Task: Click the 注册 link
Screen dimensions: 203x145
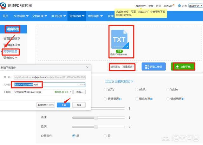Action: coord(159,6)
